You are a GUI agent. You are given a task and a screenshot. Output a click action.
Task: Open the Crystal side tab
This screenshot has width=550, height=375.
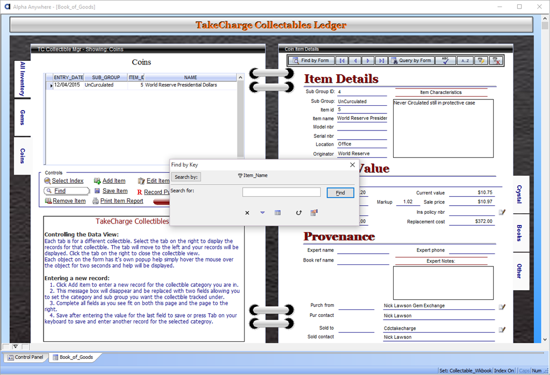[x=519, y=194]
